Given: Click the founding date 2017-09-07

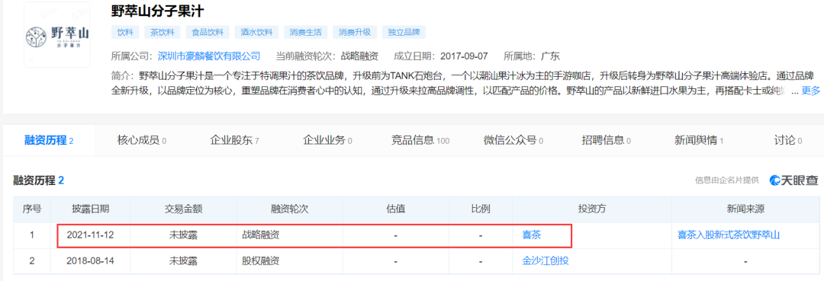Looking at the screenshot, I should click(x=464, y=56).
